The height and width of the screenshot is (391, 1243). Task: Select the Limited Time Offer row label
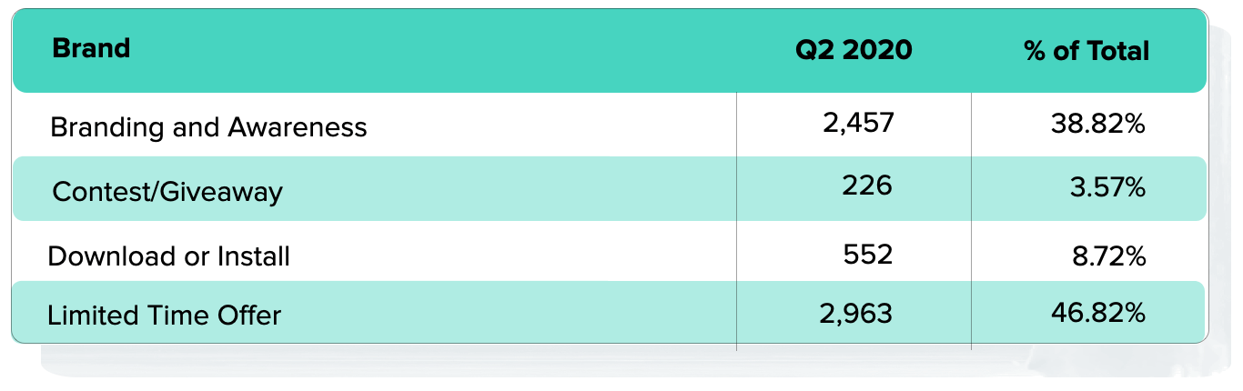coord(164,316)
